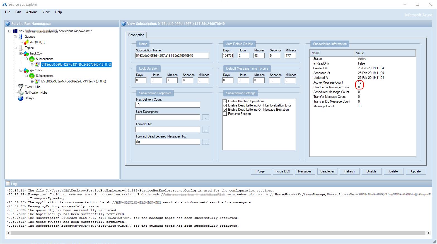
Task: Click the User Description input field
Action: coord(168,117)
